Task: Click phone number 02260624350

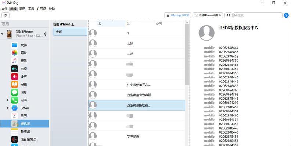Action: click(x=229, y=61)
